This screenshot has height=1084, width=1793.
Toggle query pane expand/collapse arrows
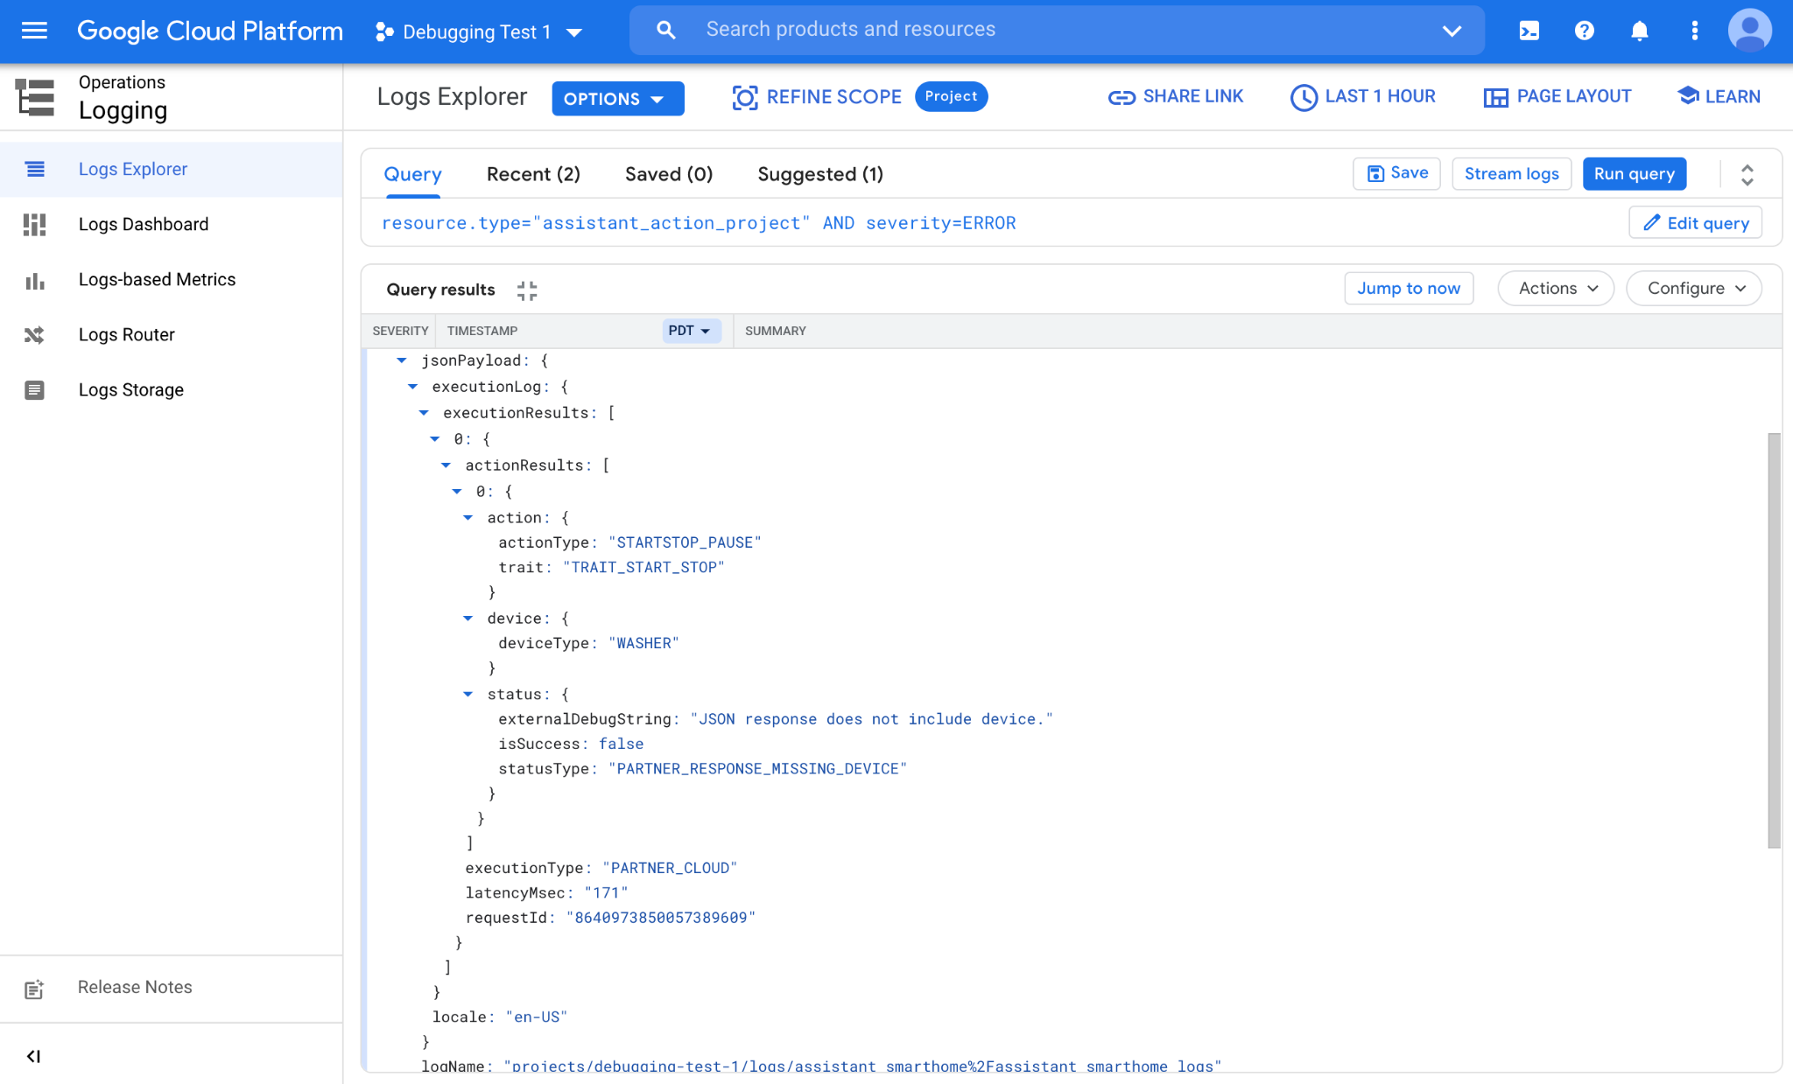click(1747, 175)
